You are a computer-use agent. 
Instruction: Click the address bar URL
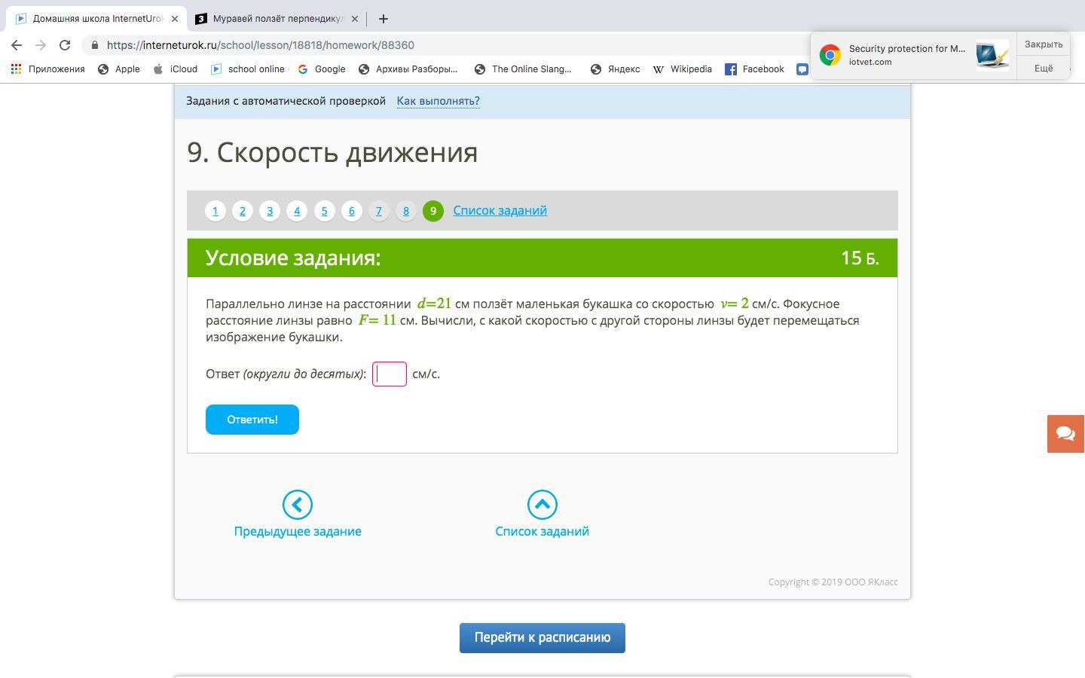click(x=261, y=45)
